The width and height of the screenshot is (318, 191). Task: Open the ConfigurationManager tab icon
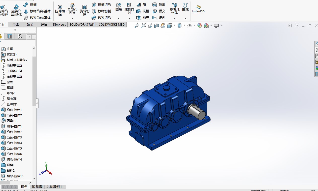20,36
